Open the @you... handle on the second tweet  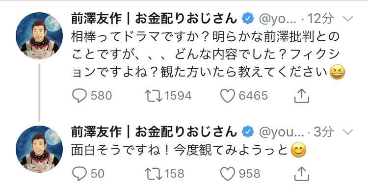tap(281, 132)
